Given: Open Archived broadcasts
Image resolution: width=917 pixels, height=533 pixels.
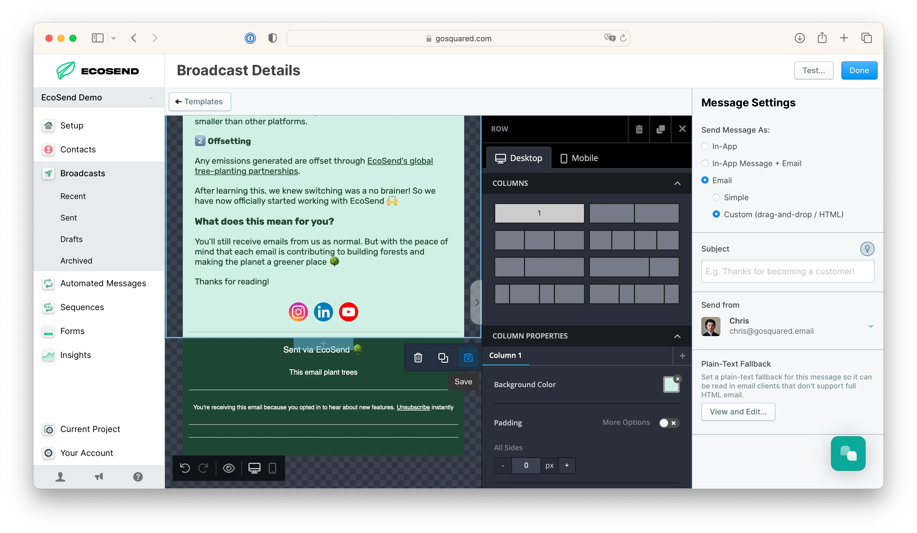Looking at the screenshot, I should (76, 261).
